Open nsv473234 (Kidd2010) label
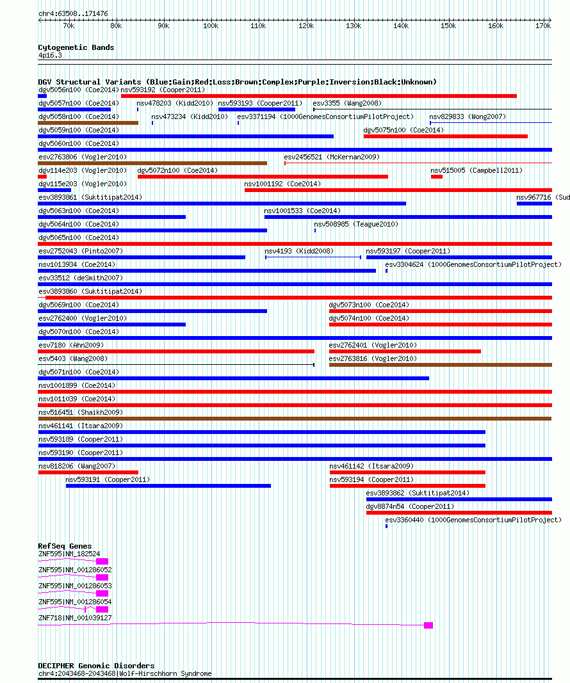Image resolution: width=570 pixels, height=683 pixels. [x=190, y=117]
